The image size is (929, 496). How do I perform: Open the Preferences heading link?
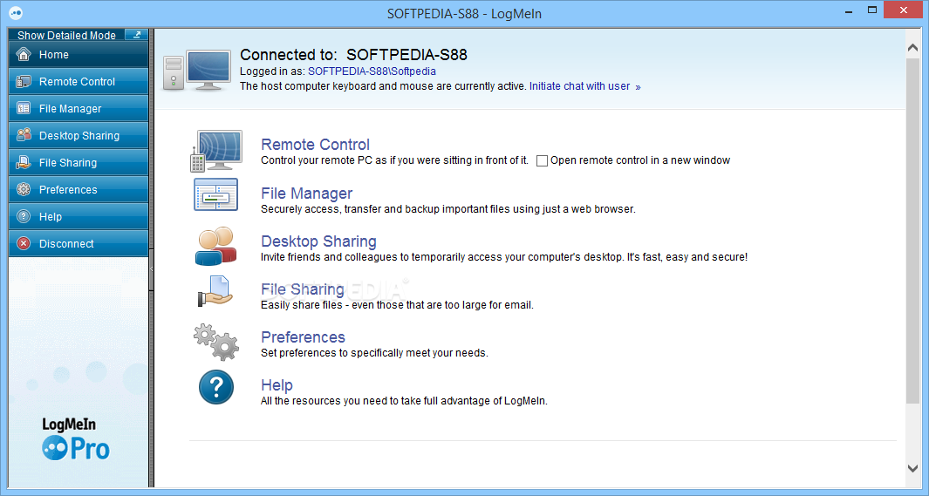tap(303, 336)
